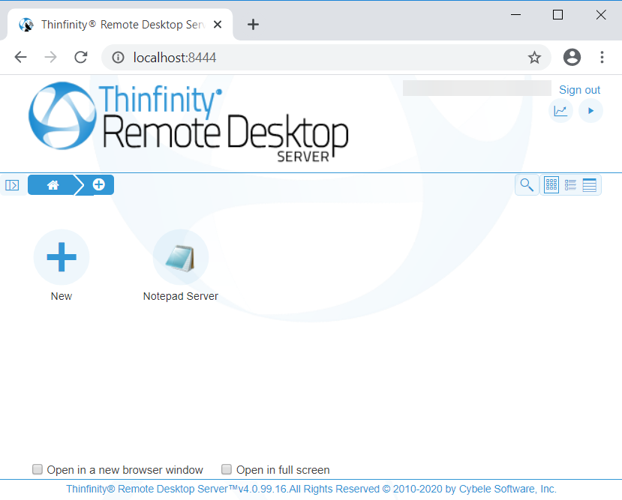
Task: Select the Thinfinity Remote Desktop Server tab
Action: click(120, 25)
